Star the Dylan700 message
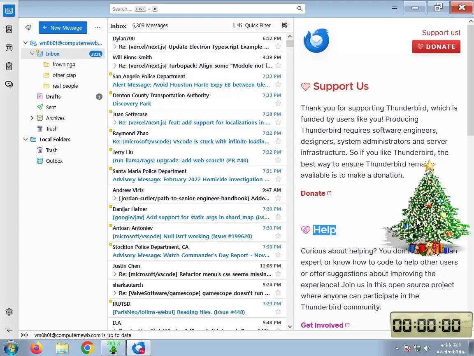The width and height of the screenshot is (474, 356). pos(278,47)
